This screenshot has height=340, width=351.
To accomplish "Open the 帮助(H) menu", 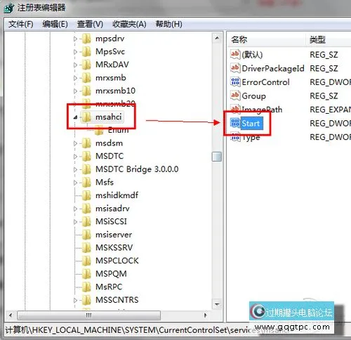I will point(169,24).
